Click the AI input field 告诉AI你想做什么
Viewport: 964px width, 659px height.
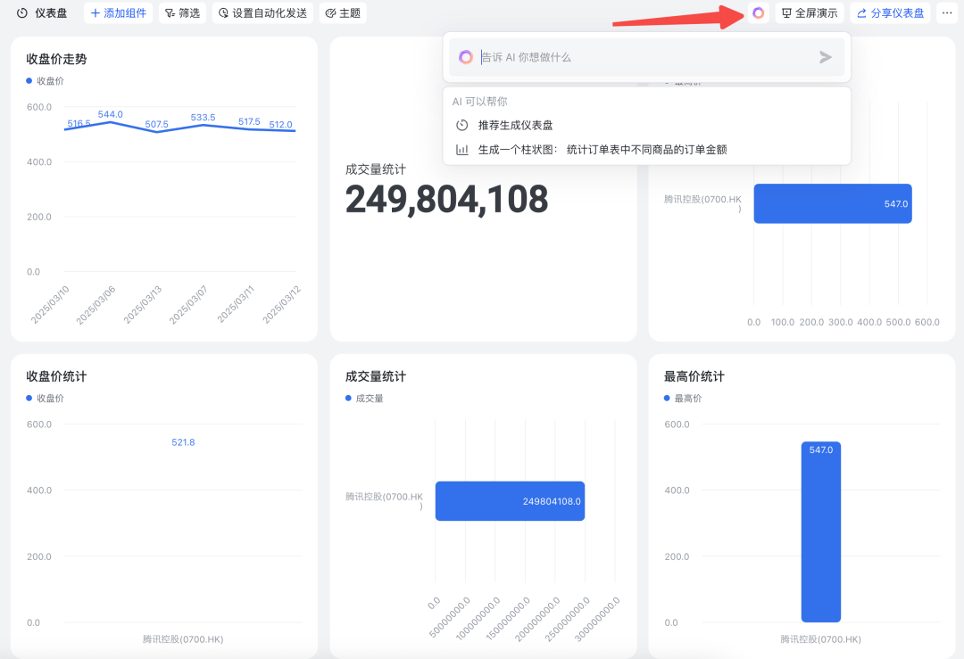point(625,56)
